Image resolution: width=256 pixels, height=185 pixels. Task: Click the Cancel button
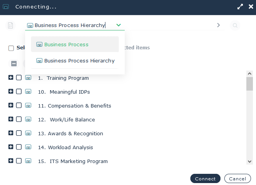tap(237, 179)
